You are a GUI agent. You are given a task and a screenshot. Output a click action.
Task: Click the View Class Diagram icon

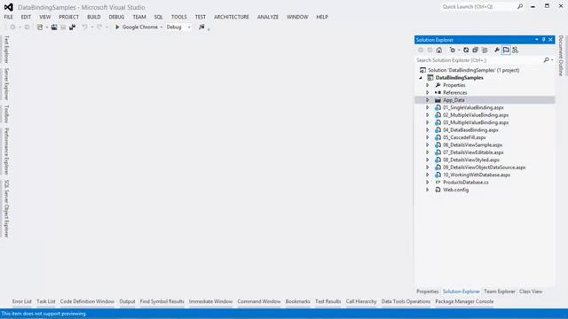point(515,50)
